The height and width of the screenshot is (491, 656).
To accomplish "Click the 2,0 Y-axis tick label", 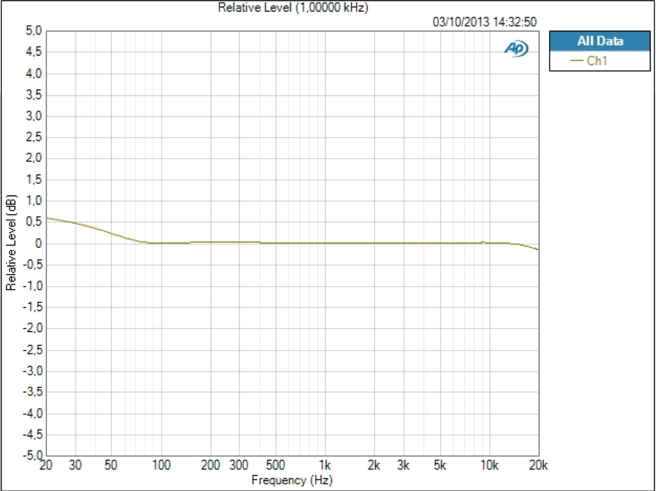I will pyautogui.click(x=34, y=158).
